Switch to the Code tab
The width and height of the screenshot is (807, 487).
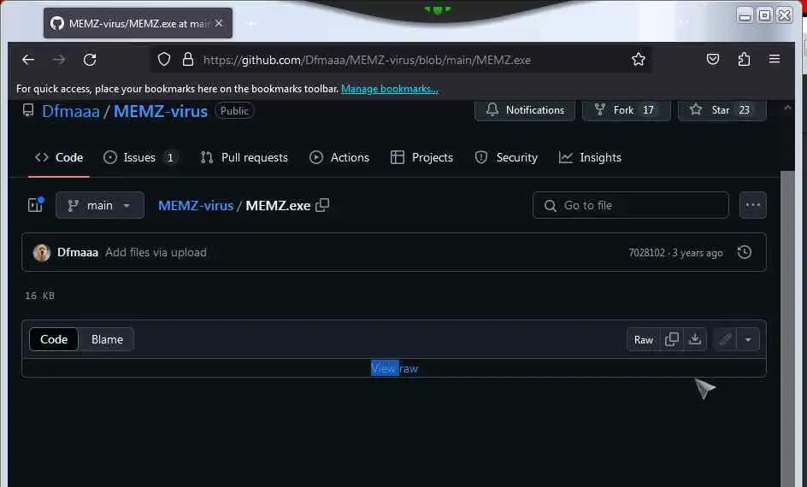click(59, 157)
